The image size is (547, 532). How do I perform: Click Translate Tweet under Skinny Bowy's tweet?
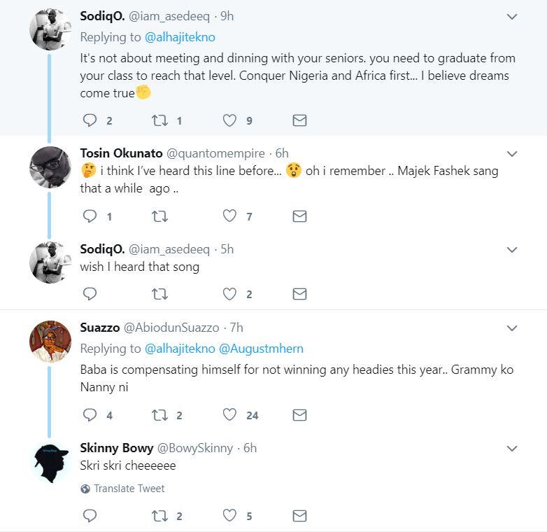(129, 489)
